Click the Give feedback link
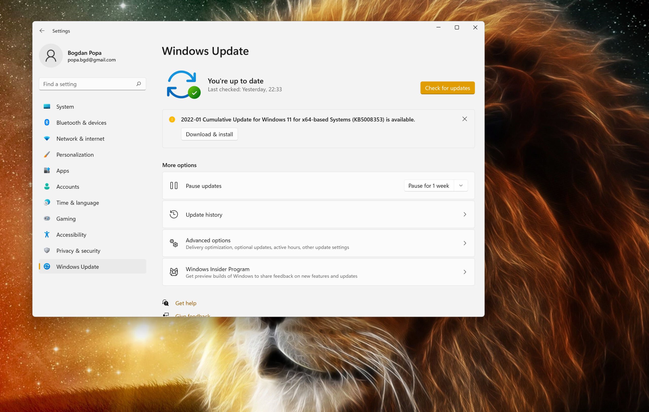The height and width of the screenshot is (412, 649). point(193,315)
